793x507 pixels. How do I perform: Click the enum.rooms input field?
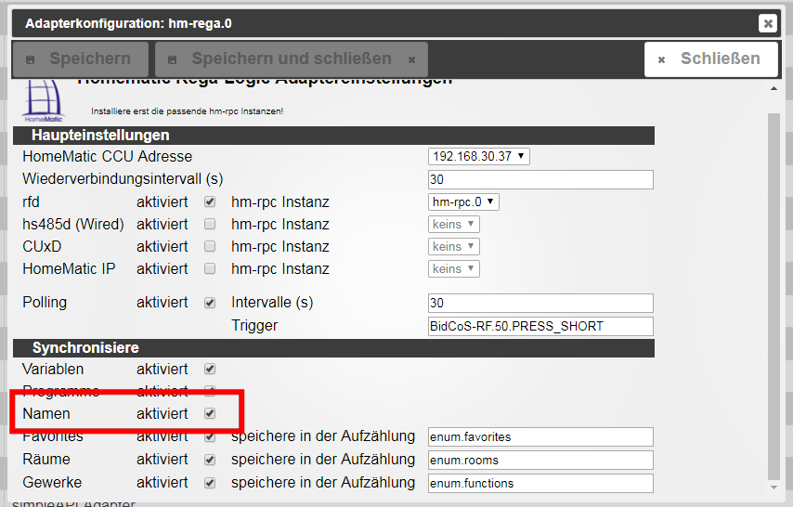pos(540,460)
